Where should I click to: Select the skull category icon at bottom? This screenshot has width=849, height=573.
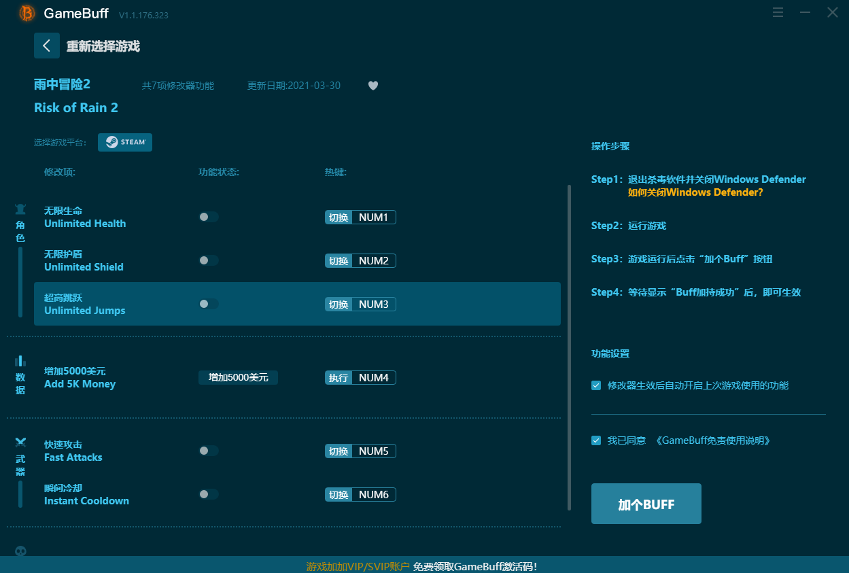(x=20, y=551)
